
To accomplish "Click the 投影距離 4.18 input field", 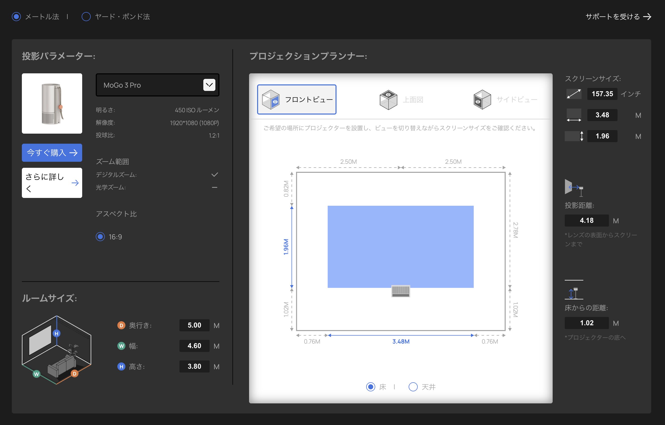I will click(586, 221).
